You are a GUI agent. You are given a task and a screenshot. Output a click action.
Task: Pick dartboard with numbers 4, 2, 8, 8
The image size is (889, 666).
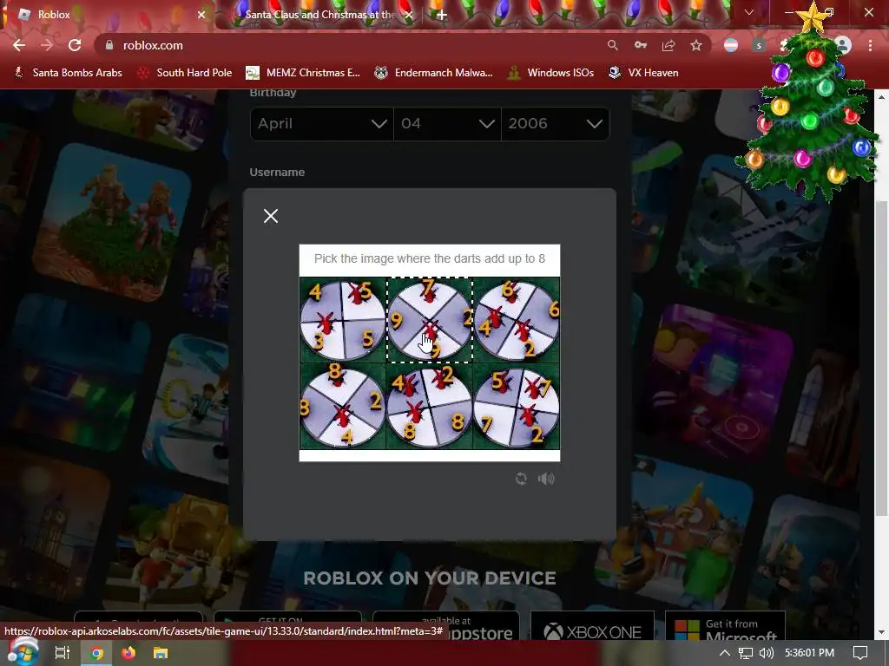tap(429, 407)
